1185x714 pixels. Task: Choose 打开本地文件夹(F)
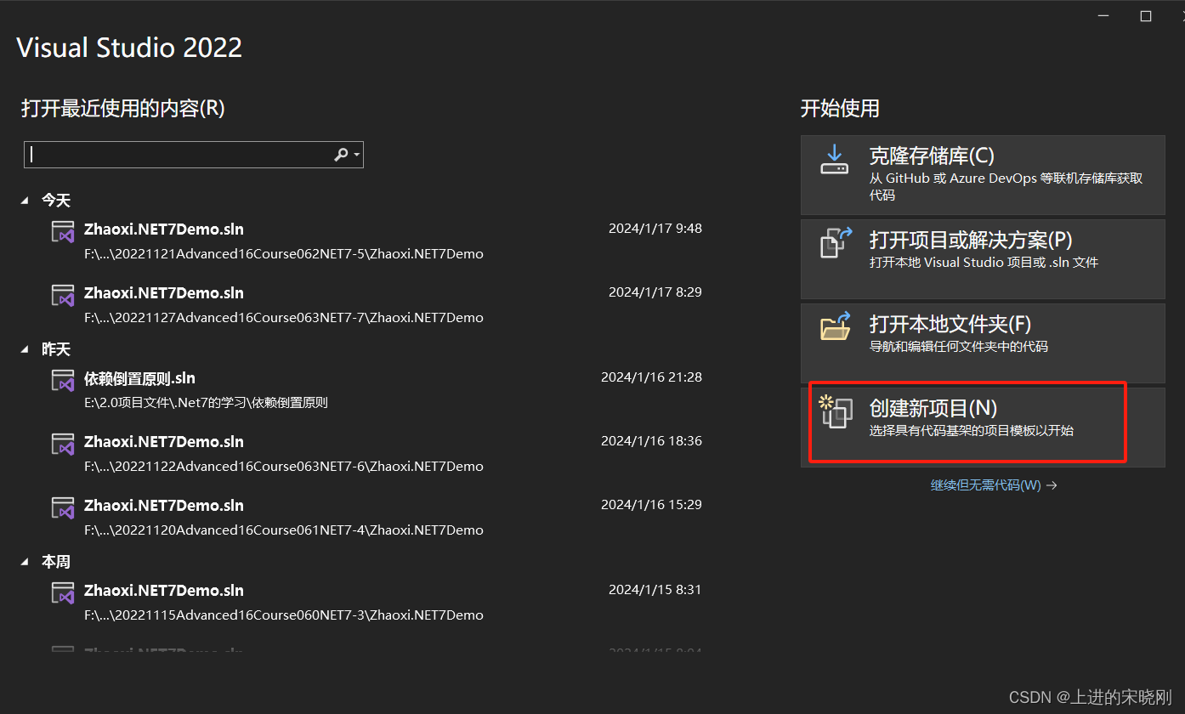pos(983,343)
